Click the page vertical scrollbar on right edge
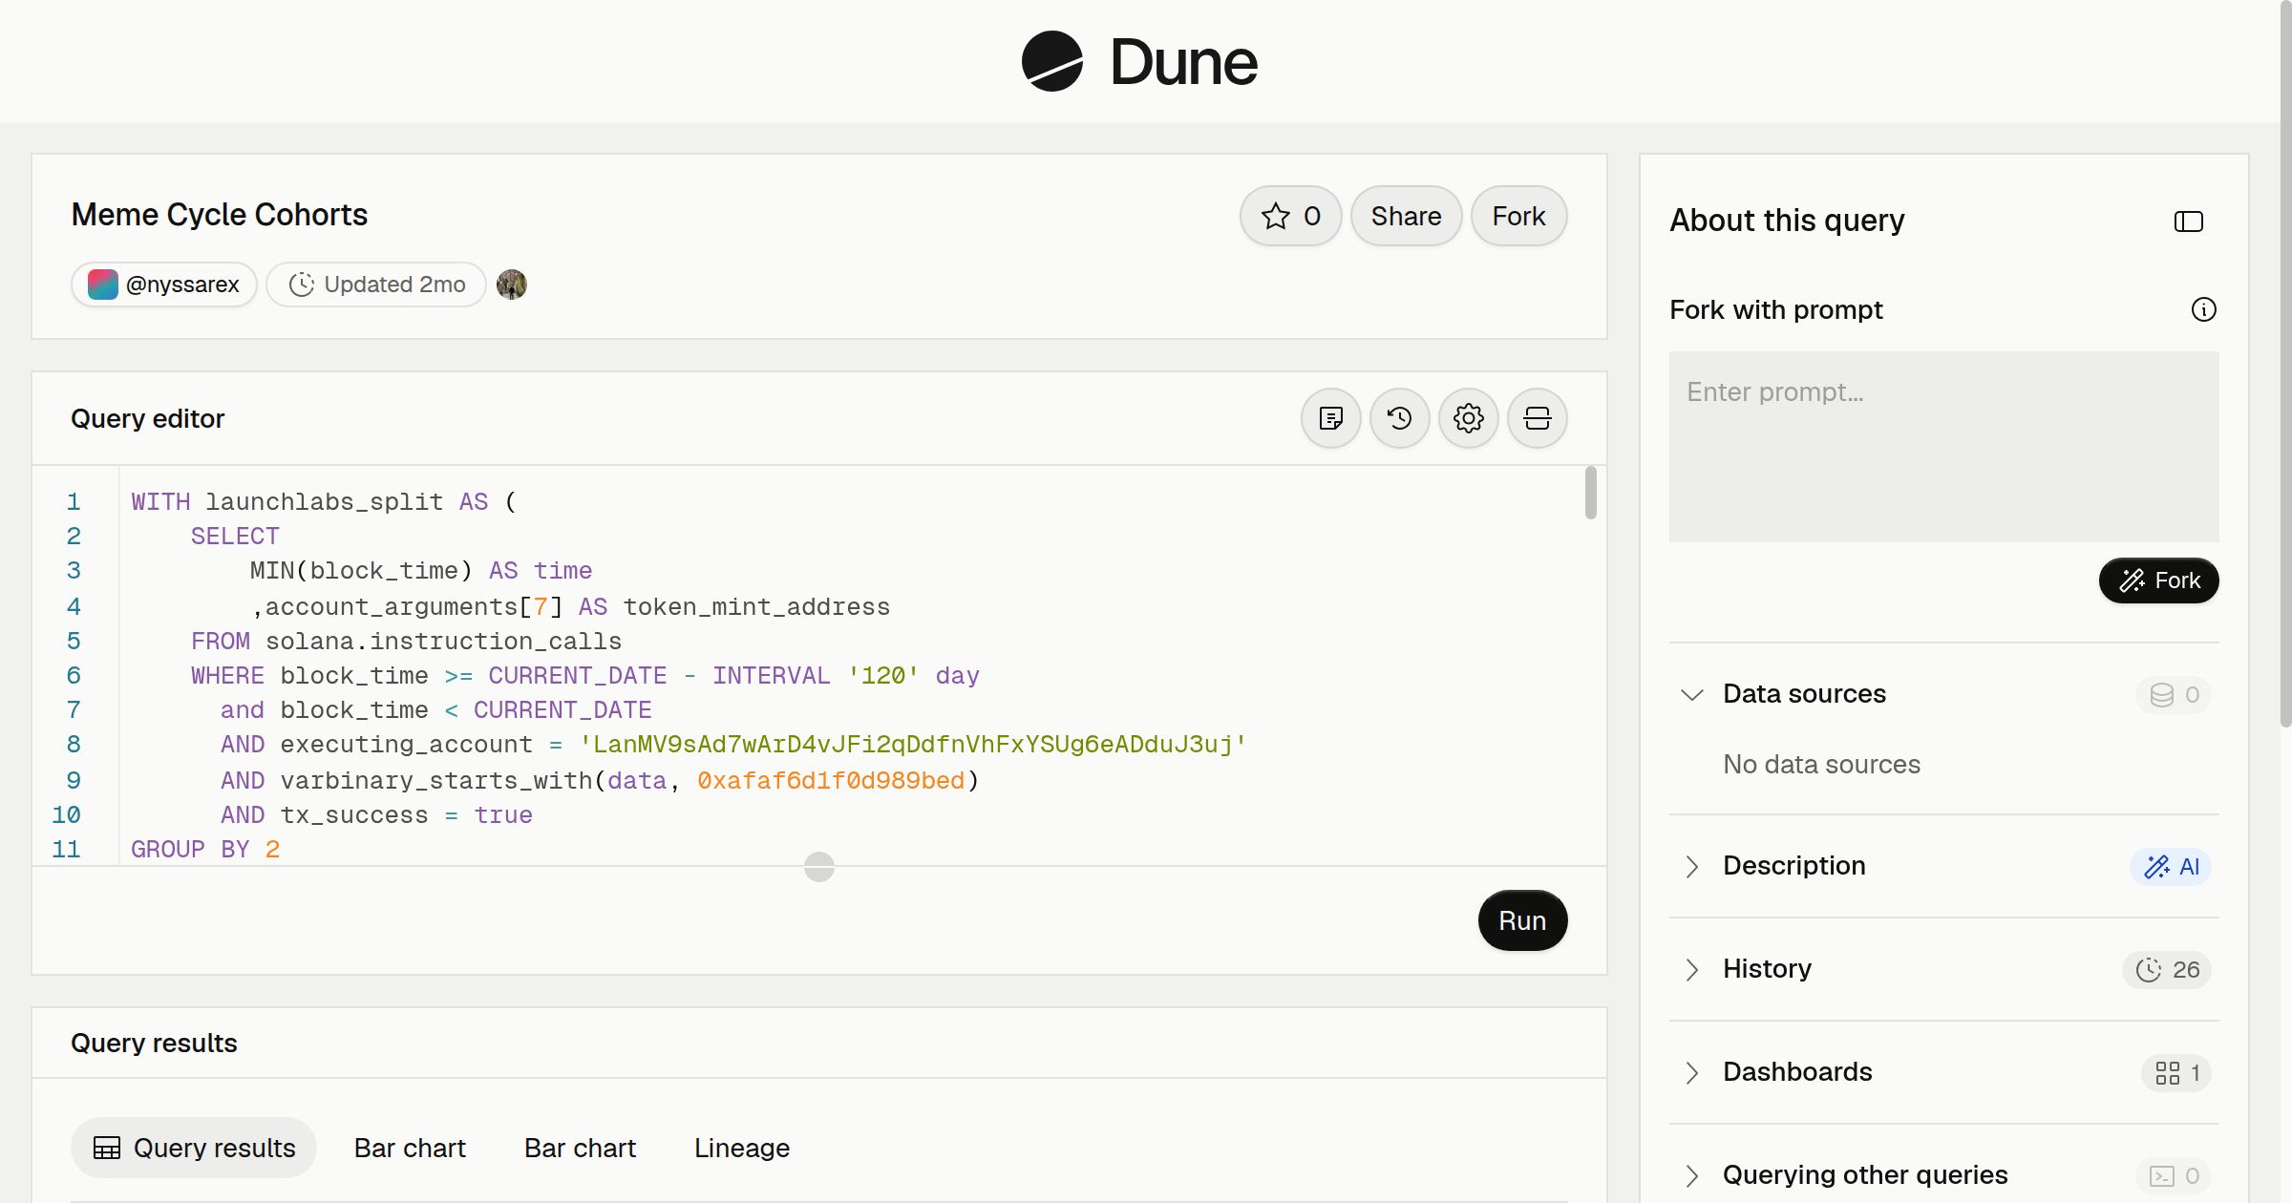Image resolution: width=2292 pixels, height=1203 pixels. 2285,363
